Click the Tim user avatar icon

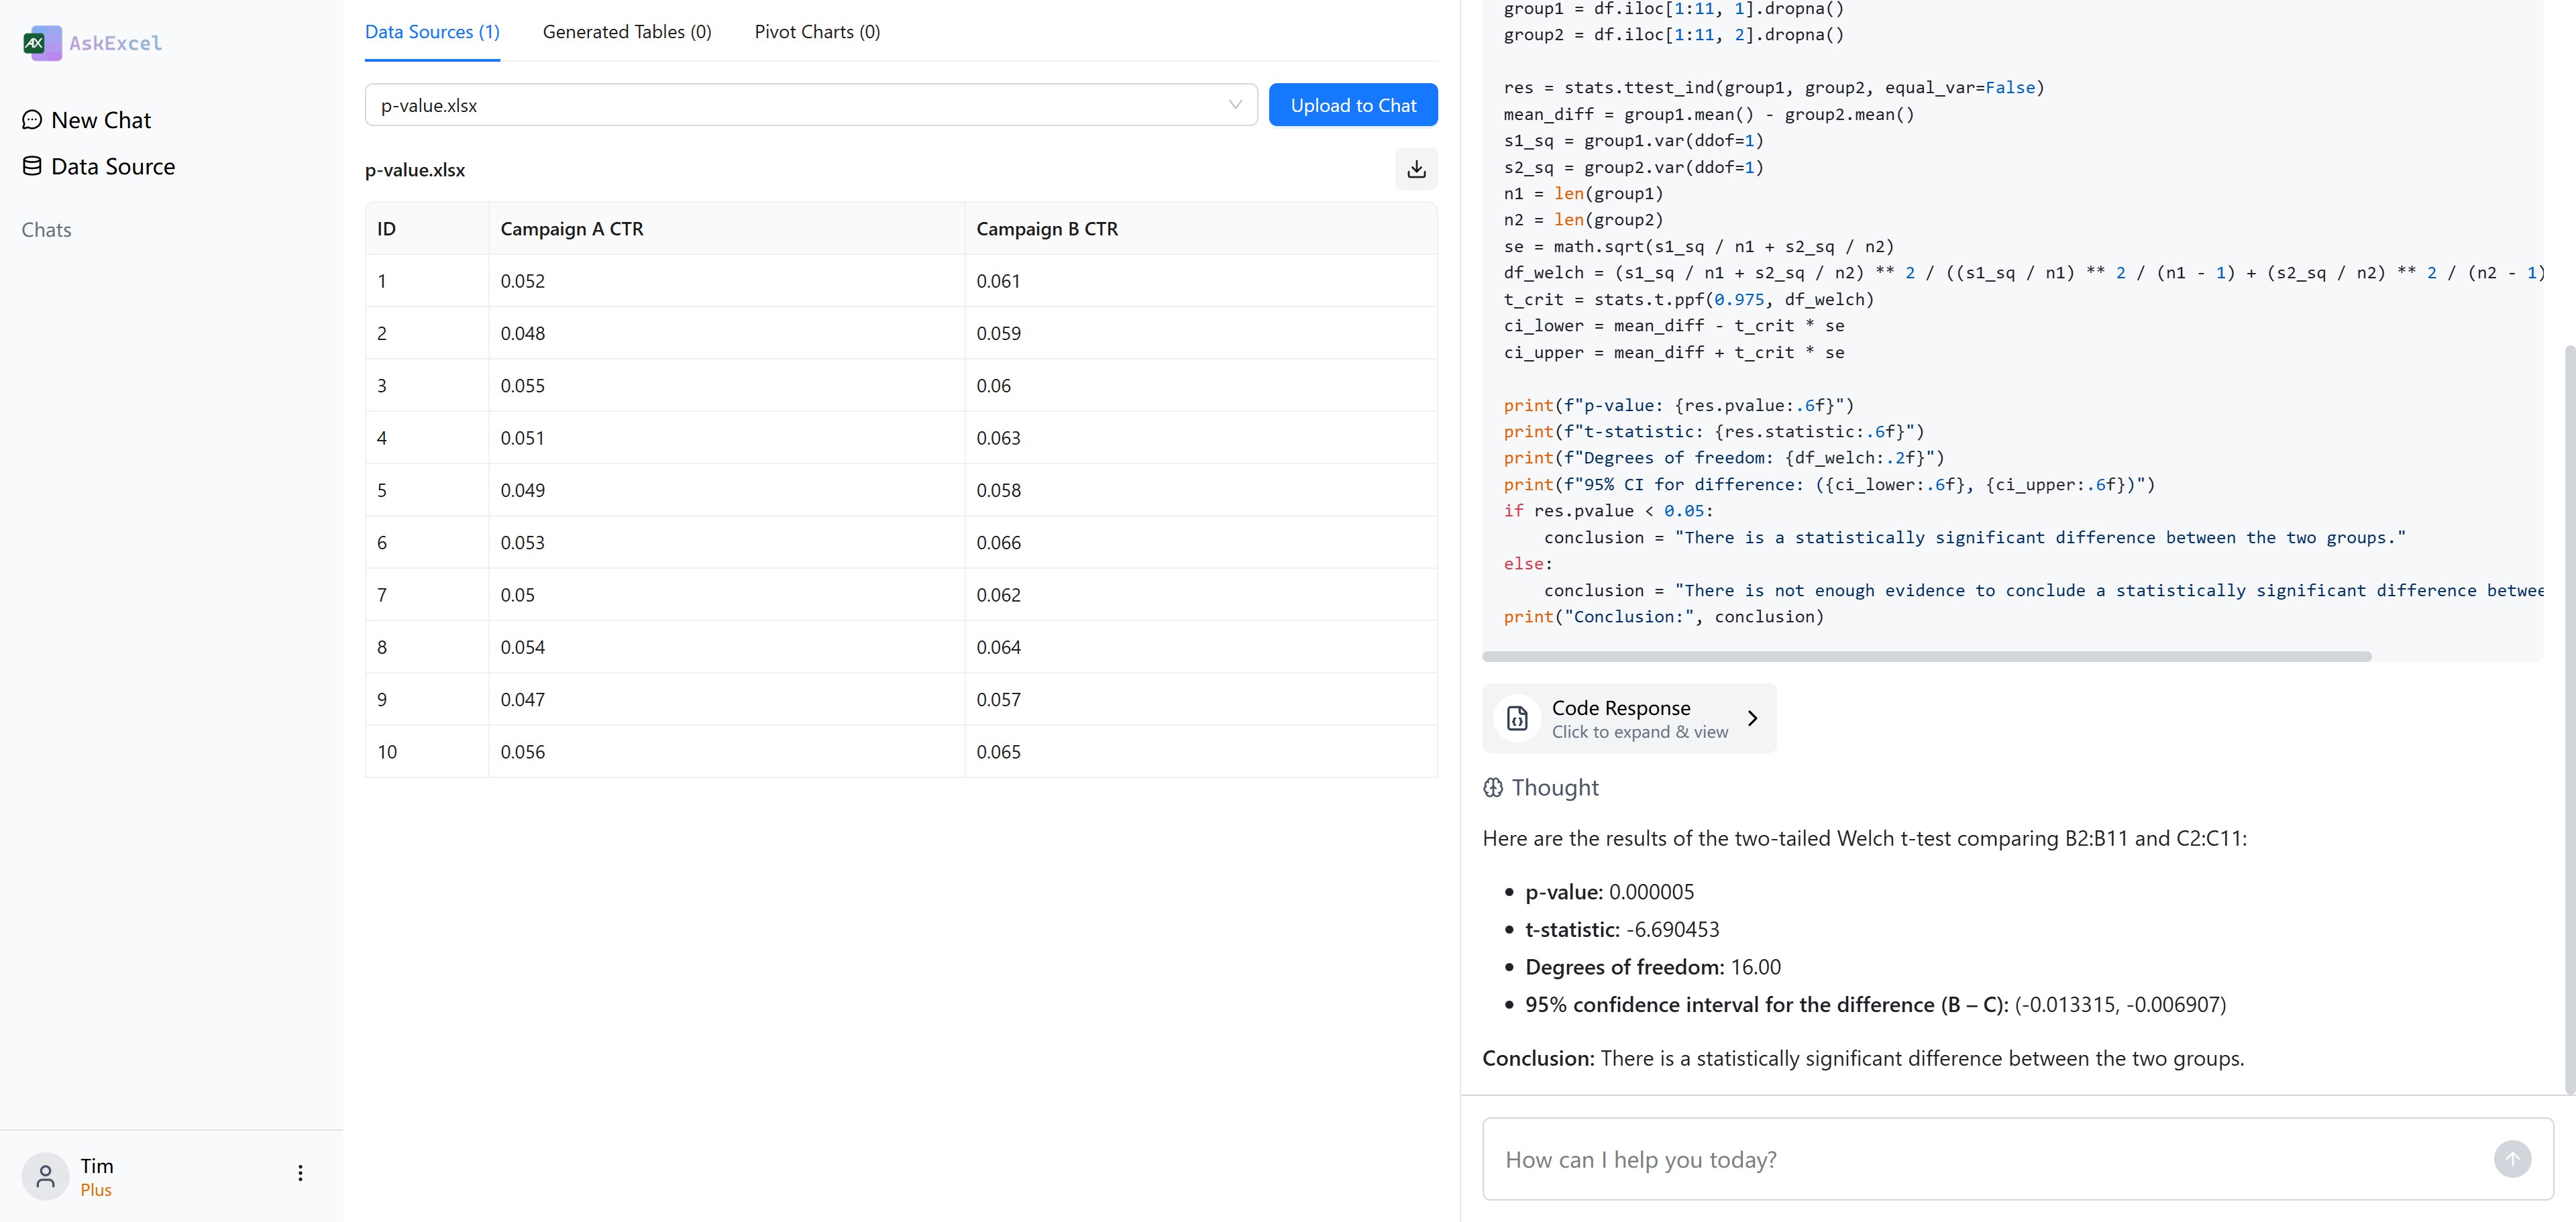[x=45, y=1176]
